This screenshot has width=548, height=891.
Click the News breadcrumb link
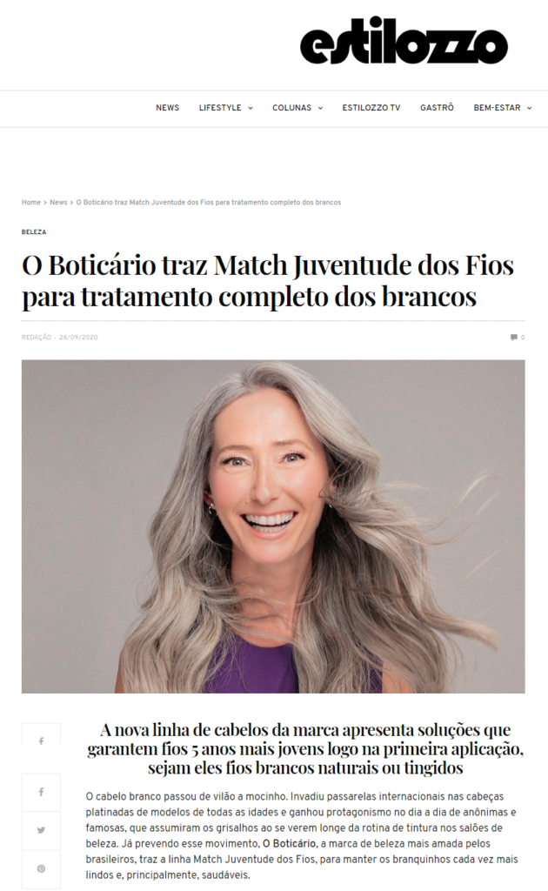pos(58,202)
